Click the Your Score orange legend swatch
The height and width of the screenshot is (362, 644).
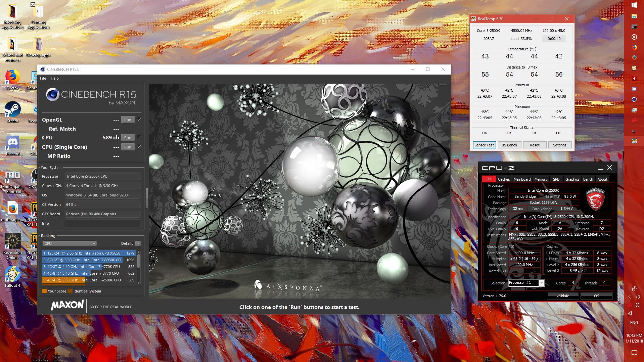tap(44, 291)
